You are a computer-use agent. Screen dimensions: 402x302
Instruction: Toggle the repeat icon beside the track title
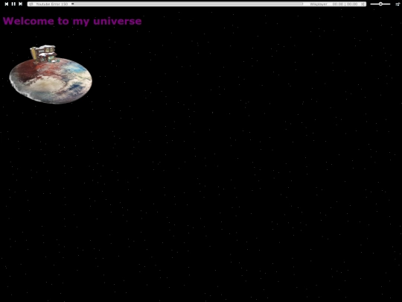tap(31, 4)
